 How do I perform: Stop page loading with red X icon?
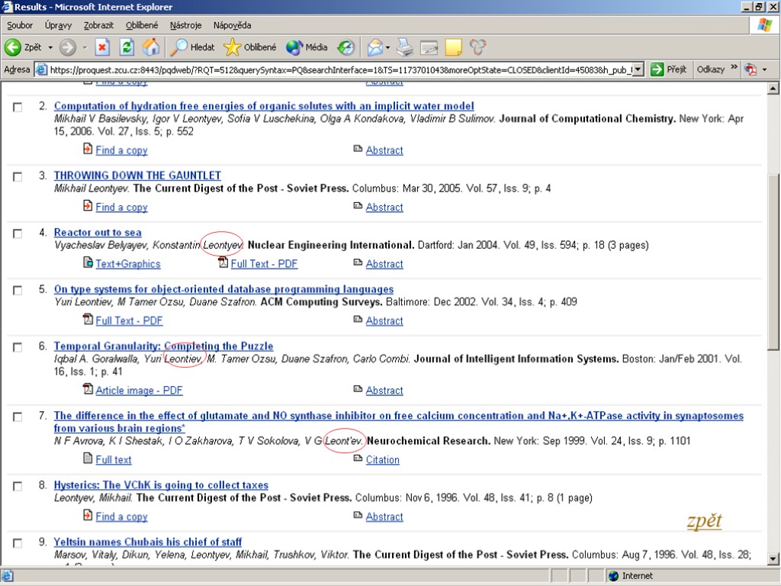[x=102, y=47]
